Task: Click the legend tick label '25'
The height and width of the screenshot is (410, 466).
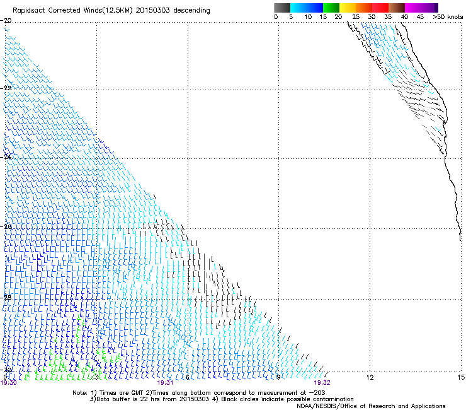Action: [356, 17]
